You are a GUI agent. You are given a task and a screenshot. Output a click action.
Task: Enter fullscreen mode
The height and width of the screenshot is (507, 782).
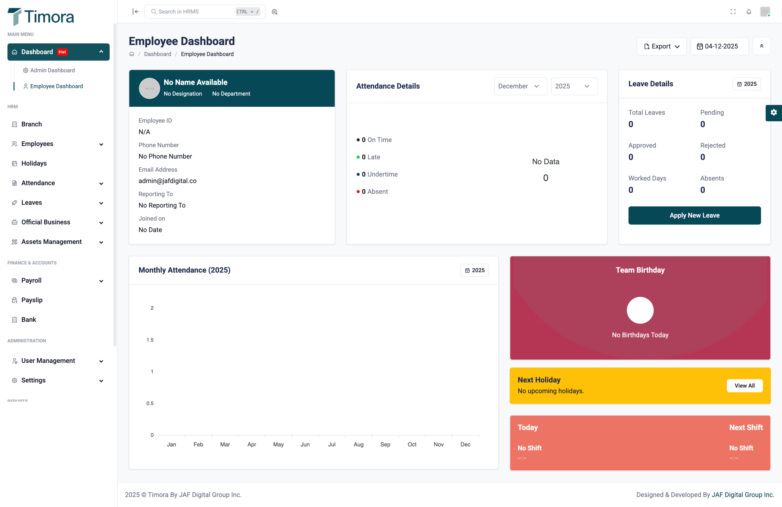733,12
